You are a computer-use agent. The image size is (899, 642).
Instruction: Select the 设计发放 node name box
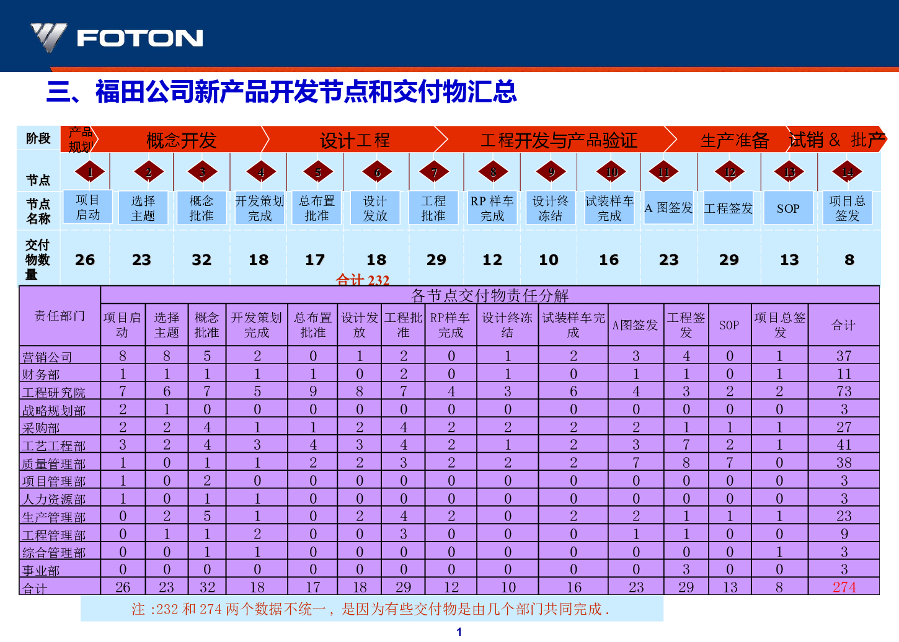[375, 208]
